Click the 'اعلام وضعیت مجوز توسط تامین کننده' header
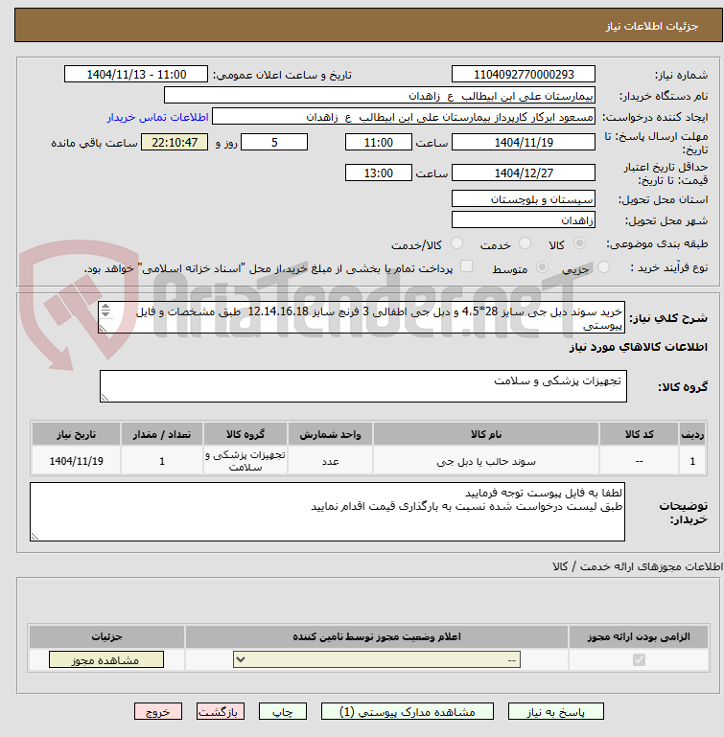The height and width of the screenshot is (737, 724). point(377,636)
